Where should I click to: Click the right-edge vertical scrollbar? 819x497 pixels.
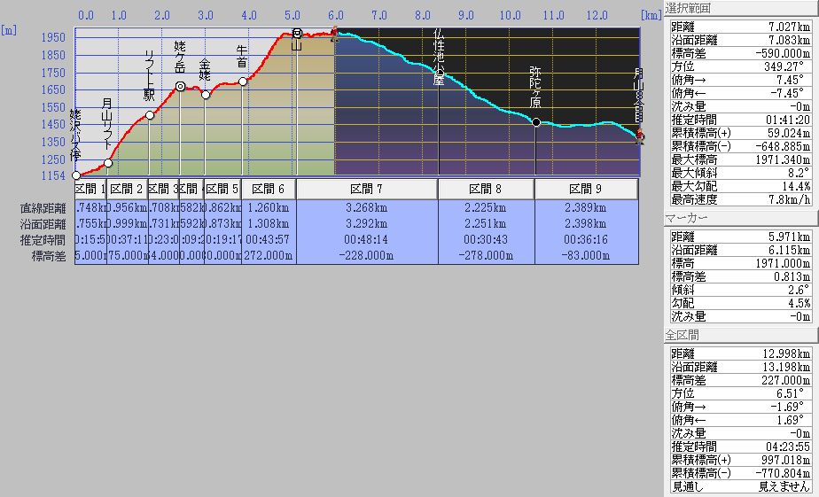coord(815,248)
